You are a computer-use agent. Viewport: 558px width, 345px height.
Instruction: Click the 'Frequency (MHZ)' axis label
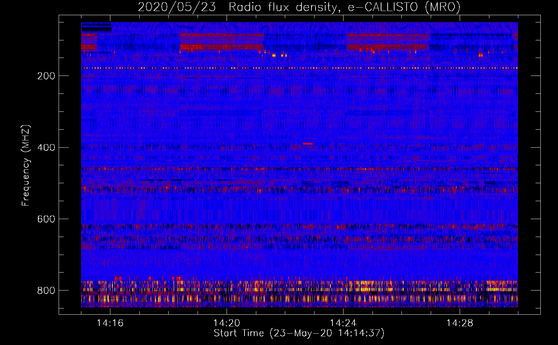tap(26, 166)
